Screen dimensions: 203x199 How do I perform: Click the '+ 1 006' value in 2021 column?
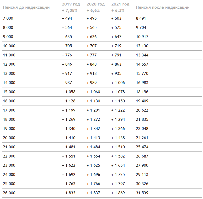(x=118, y=83)
